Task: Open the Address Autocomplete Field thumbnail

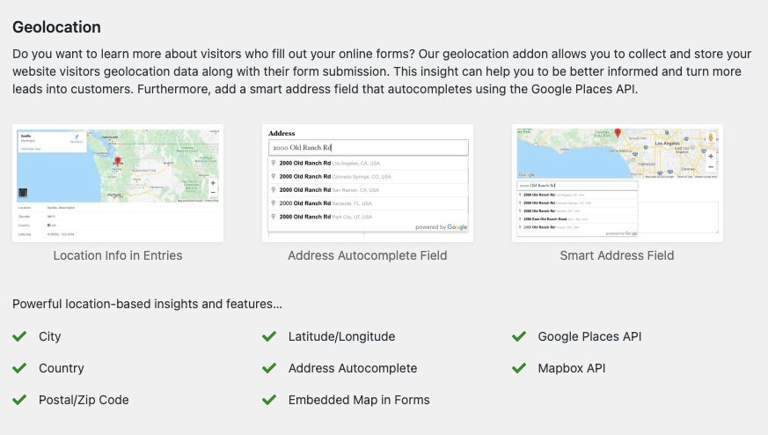Action: (368, 183)
